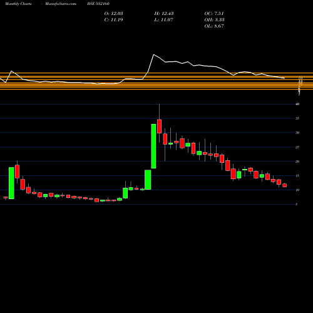Click the 'BSE 532160' ticker label
The height and width of the screenshot is (313, 313).
[x=98, y=4]
